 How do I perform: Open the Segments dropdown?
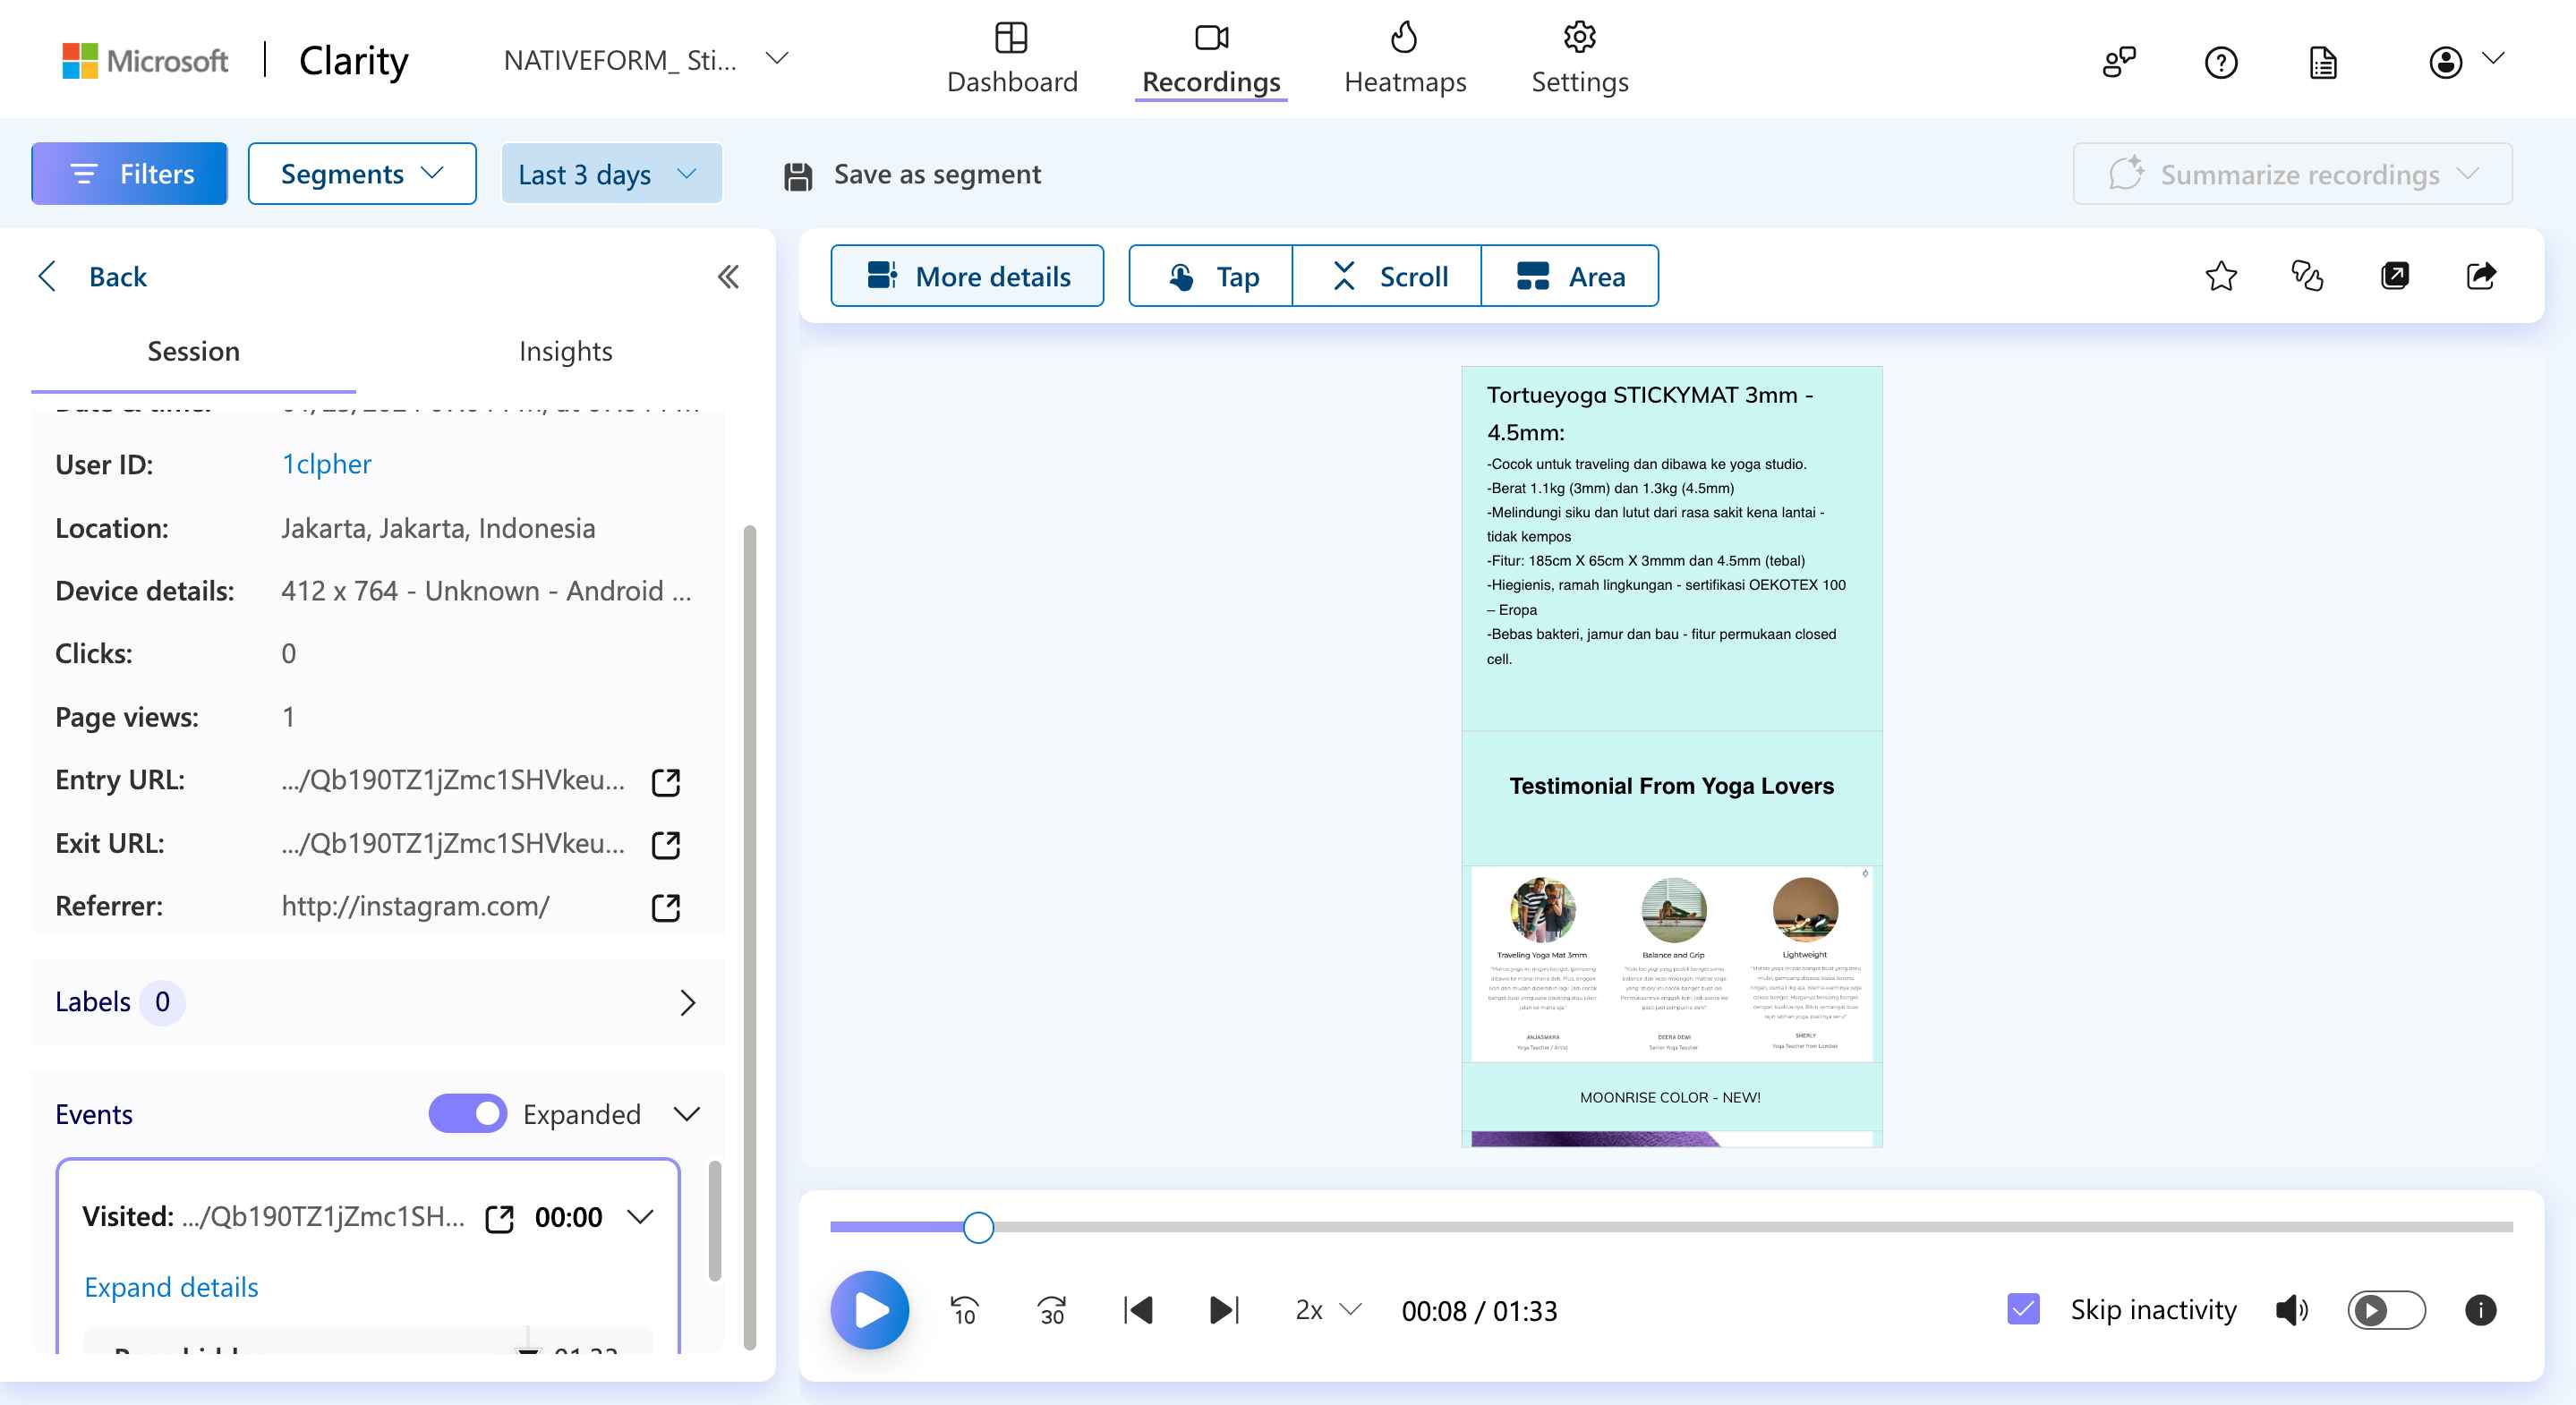point(361,173)
